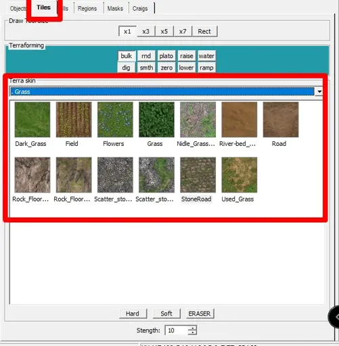Click the Stength value field

click(x=177, y=330)
